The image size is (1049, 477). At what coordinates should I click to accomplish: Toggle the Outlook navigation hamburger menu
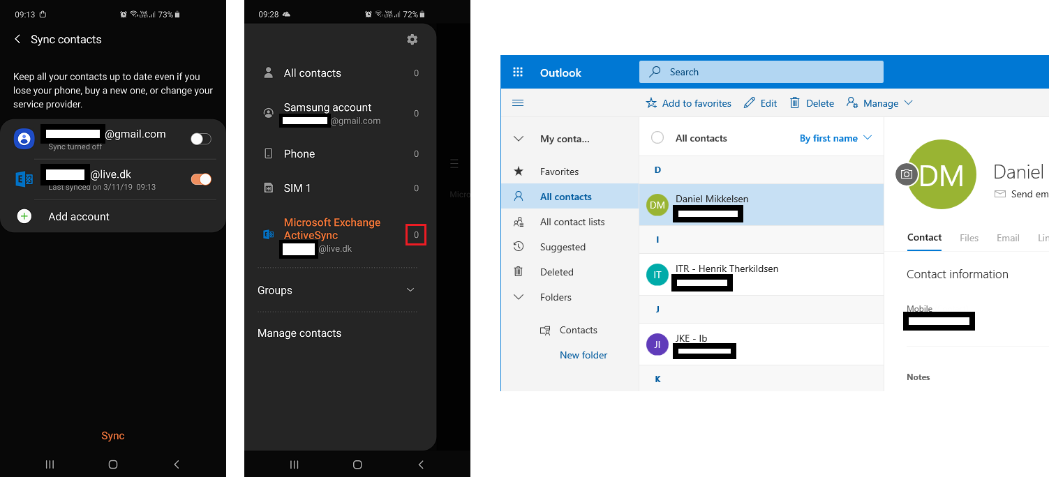tap(518, 103)
